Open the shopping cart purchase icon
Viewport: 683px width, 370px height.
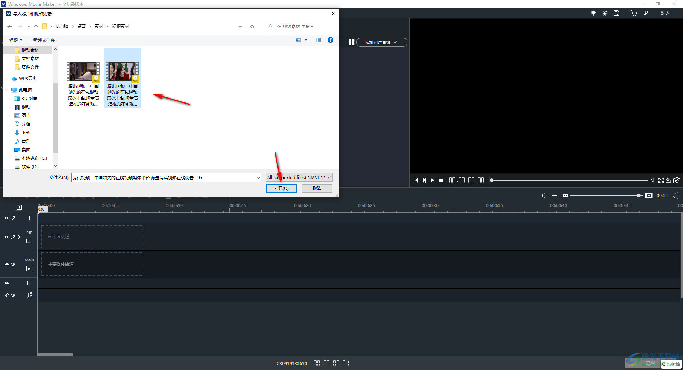[634, 13]
